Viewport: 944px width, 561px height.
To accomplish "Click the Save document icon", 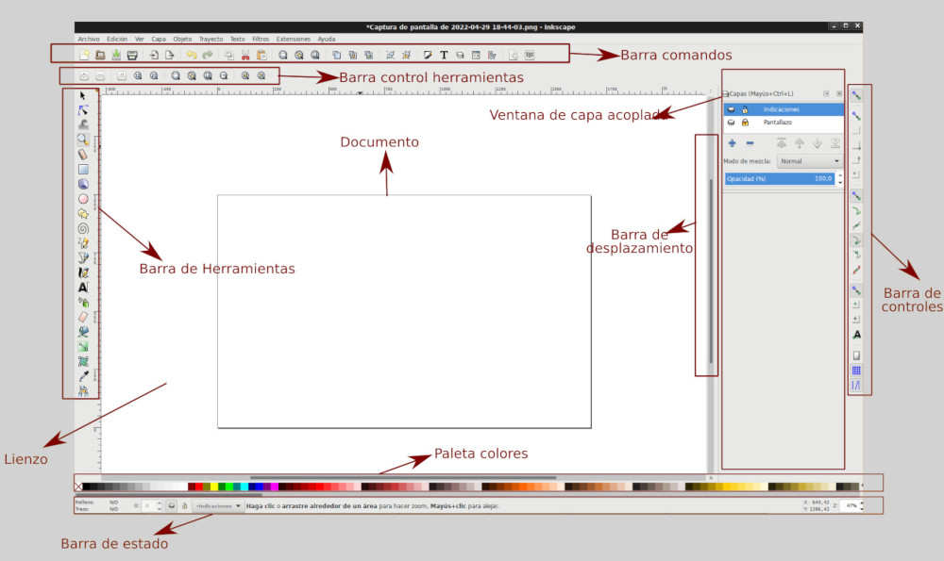I will 116,55.
